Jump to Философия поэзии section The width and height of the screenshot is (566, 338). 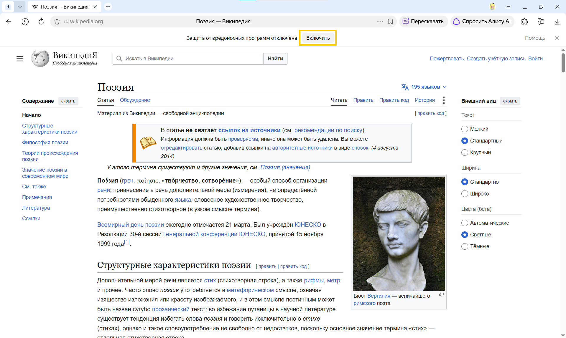tap(45, 143)
